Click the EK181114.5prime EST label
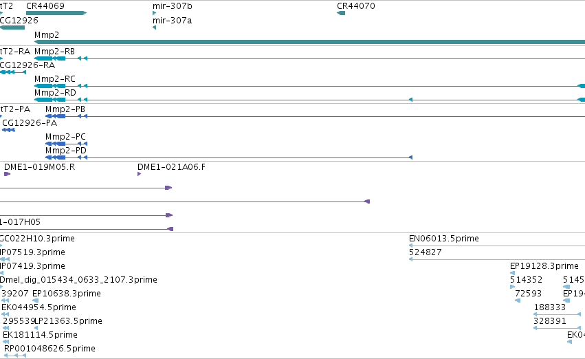 tap(41, 335)
